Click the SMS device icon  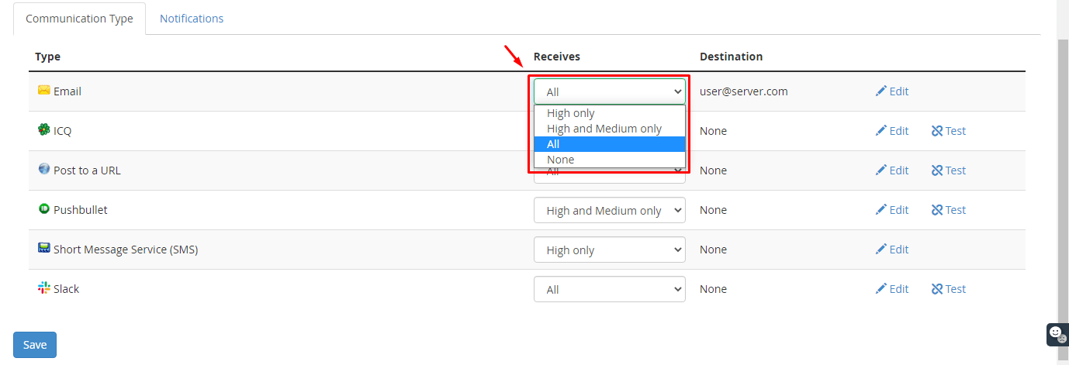(x=44, y=249)
